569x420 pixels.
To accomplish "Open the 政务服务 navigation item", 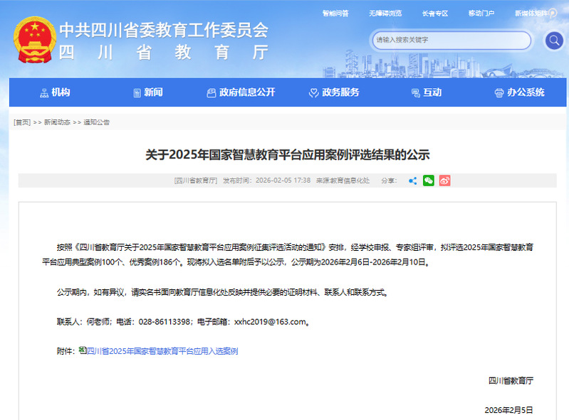I will pyautogui.click(x=334, y=92).
